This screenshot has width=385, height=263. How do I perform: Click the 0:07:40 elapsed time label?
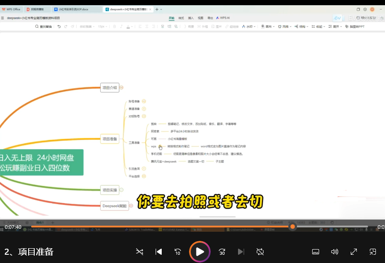pyautogui.click(x=13, y=227)
